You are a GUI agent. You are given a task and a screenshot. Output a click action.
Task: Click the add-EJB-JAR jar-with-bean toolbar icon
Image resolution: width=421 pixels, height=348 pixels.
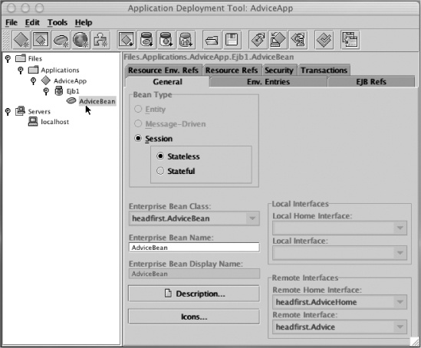pyautogui.click(x=146, y=40)
